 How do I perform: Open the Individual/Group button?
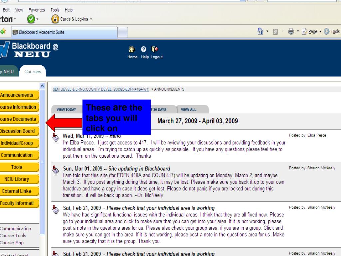coord(19,143)
